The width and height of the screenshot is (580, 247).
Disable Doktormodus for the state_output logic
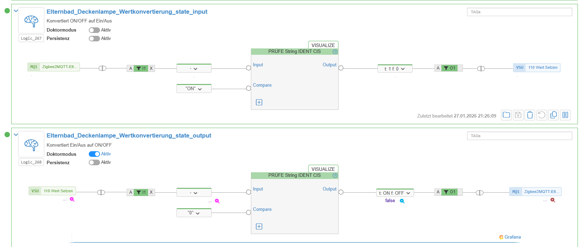(x=94, y=154)
